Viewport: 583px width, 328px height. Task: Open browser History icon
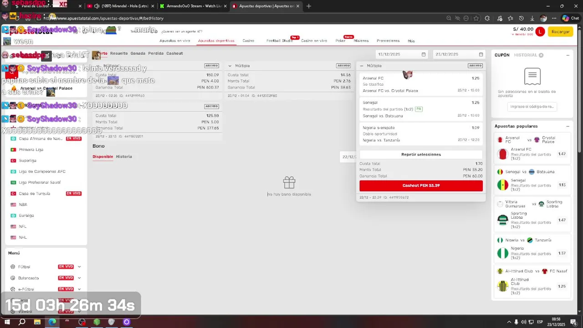point(521,18)
